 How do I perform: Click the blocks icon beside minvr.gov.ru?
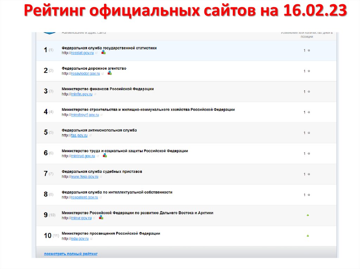101,217
